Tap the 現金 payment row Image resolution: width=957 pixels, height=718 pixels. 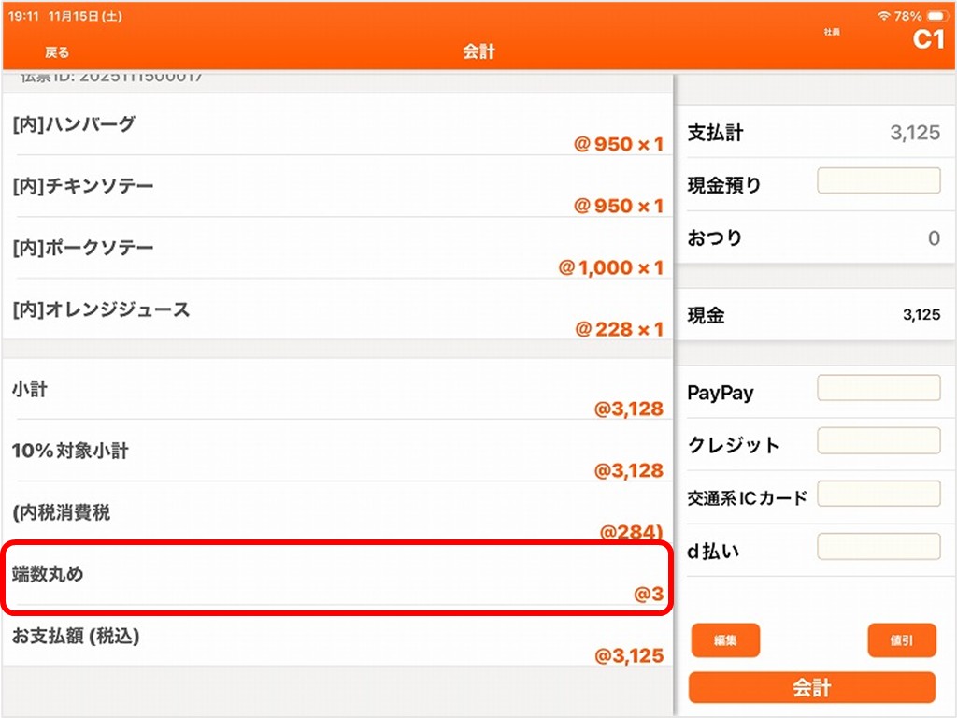tap(813, 315)
